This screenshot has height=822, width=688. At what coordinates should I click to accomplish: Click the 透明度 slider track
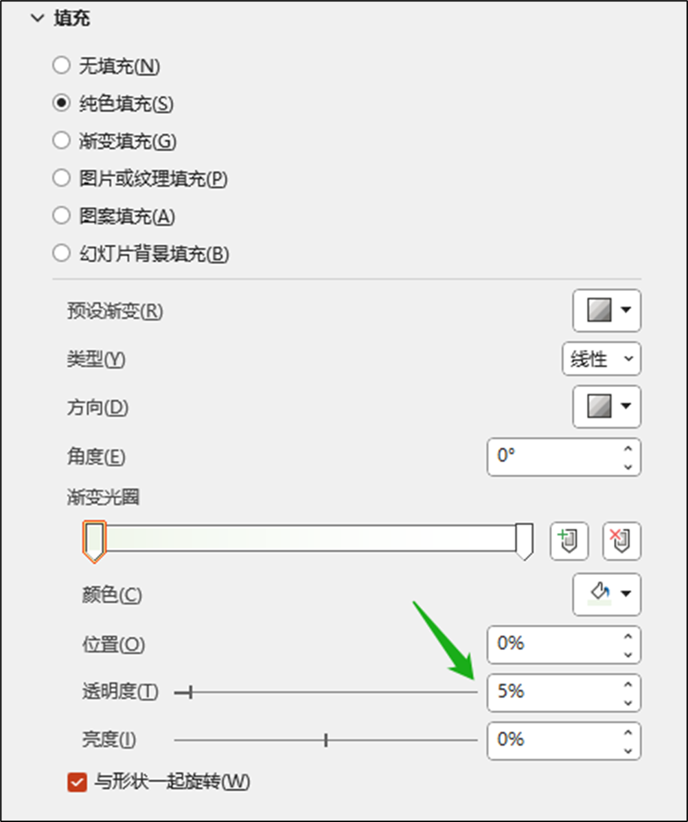(330, 693)
